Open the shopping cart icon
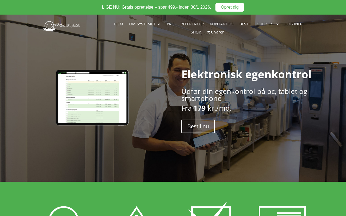This screenshot has height=216, width=346. (208, 32)
